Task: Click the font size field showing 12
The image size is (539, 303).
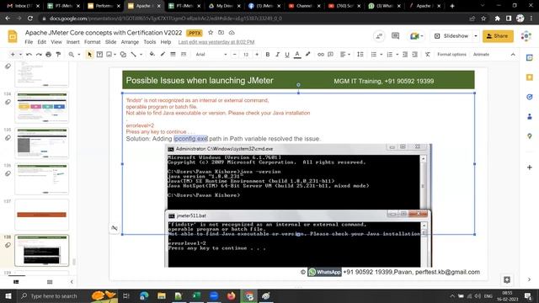Action: (x=246, y=54)
